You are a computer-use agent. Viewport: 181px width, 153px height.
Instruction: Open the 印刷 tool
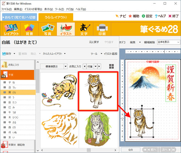pos(102,29)
